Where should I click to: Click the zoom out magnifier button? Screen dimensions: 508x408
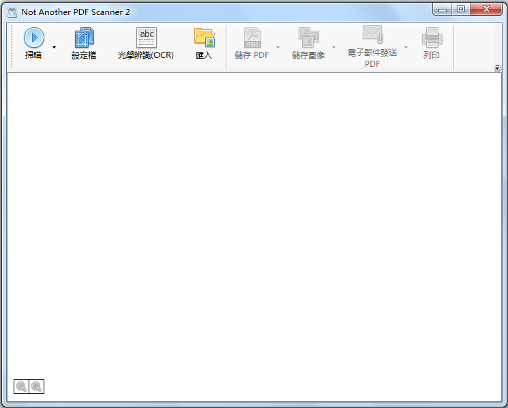[21, 387]
